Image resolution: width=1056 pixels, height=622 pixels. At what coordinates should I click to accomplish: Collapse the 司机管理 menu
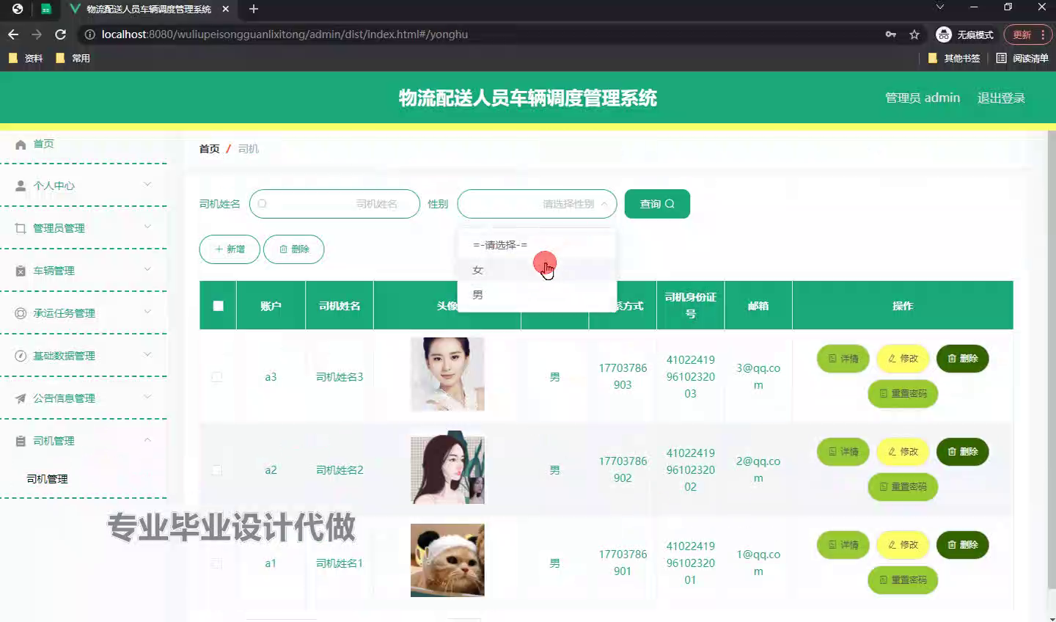point(84,441)
